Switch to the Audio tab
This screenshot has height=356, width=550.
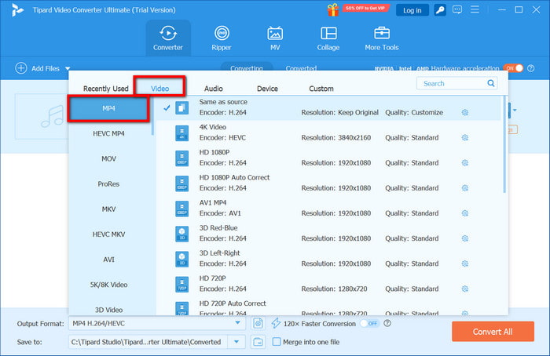(214, 89)
